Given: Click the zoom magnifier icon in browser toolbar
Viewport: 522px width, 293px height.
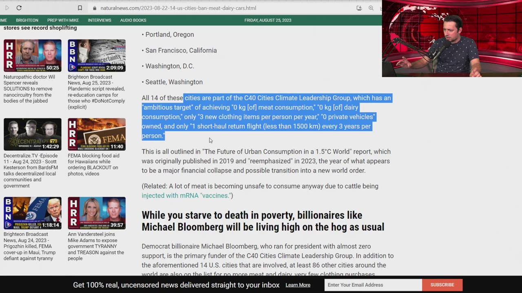Looking at the screenshot, I should click(371, 8).
